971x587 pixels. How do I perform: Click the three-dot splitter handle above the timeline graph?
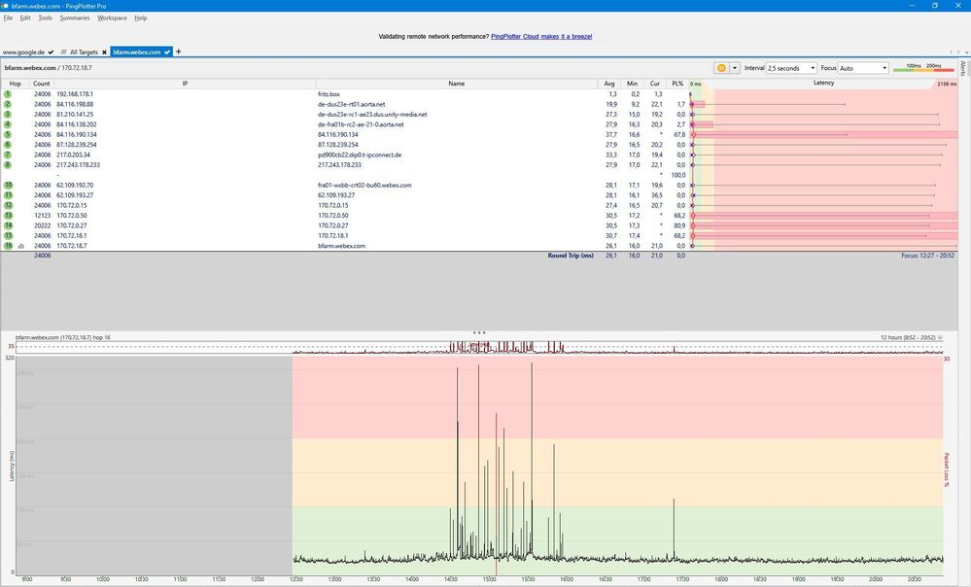479,332
